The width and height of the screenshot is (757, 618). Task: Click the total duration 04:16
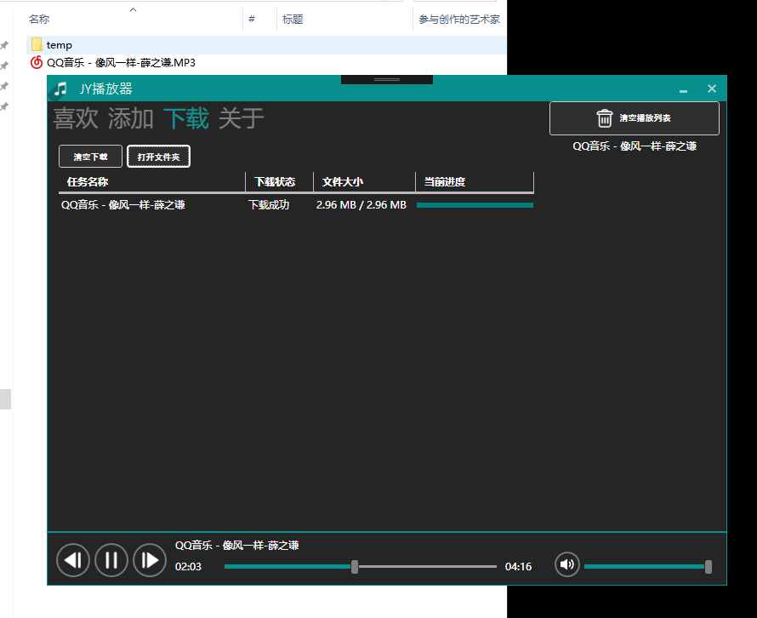coord(519,567)
